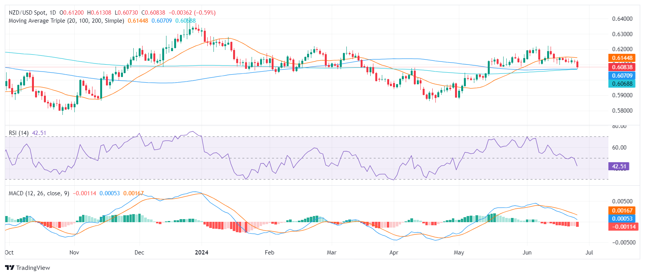
Task: Click the teal 0.60688 price tag
Action: [622, 84]
